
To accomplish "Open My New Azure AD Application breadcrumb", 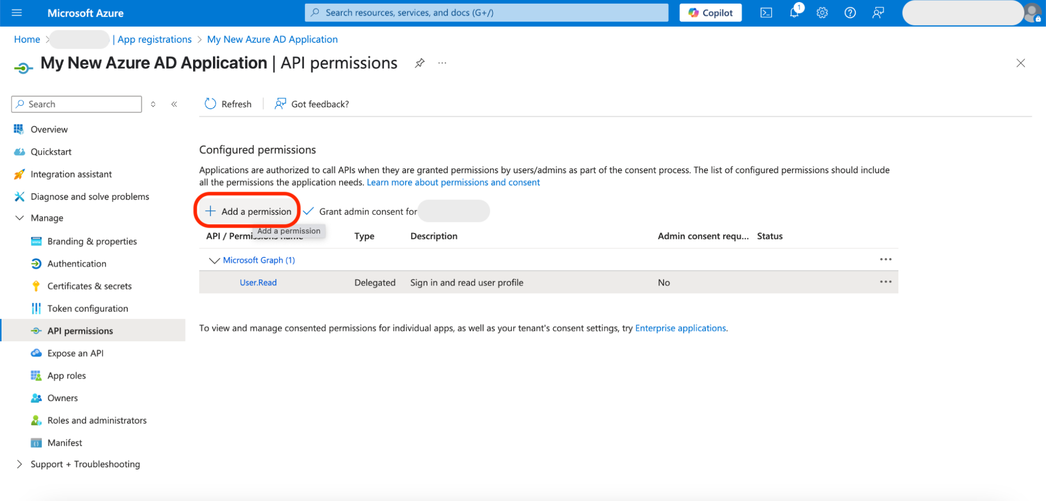I will (272, 39).
